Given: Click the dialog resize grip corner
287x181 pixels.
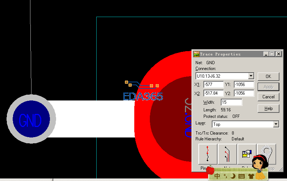Looking at the screenshot, I should pos(281,170).
